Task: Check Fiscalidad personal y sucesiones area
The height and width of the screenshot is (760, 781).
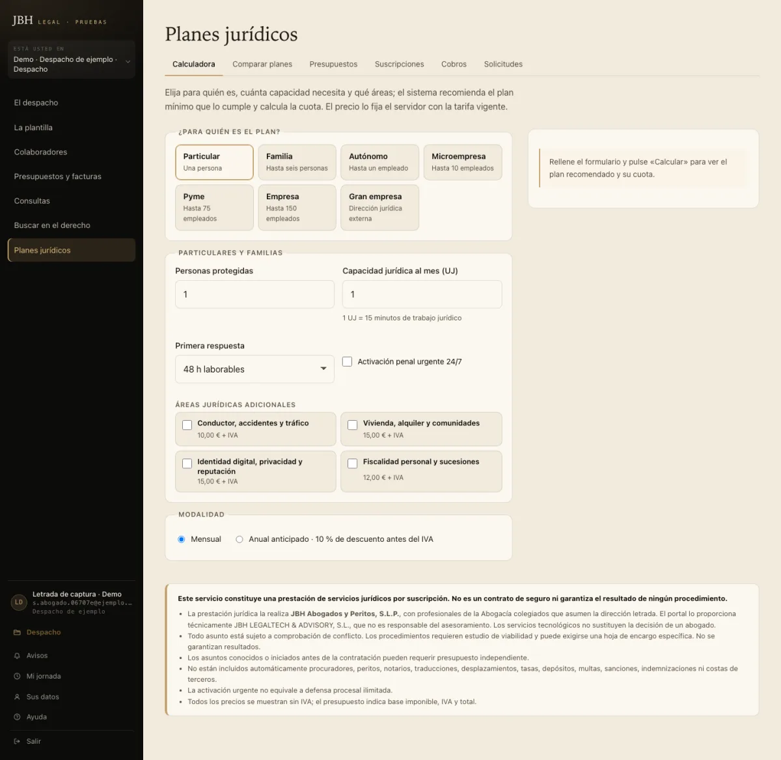Action: tap(353, 464)
